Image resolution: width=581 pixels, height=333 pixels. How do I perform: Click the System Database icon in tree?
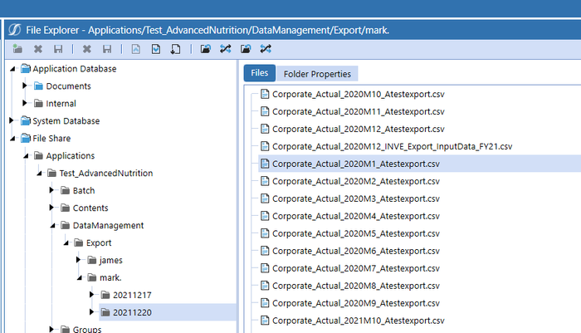tap(25, 121)
